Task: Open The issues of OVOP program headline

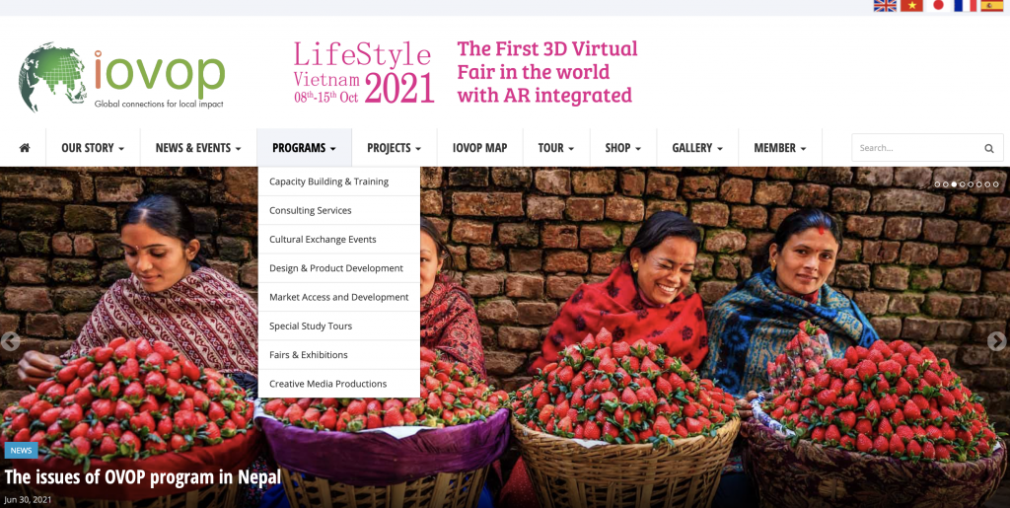Action: pyautogui.click(x=142, y=477)
